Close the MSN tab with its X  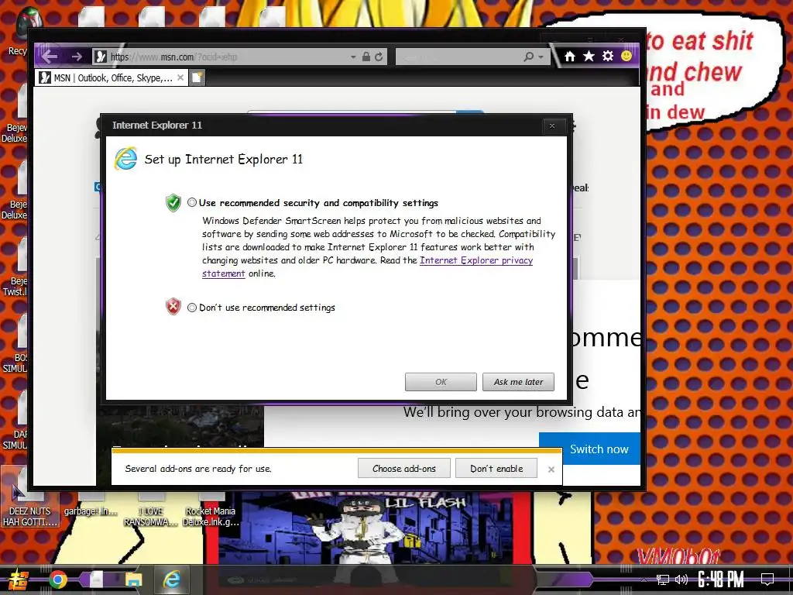(x=180, y=77)
